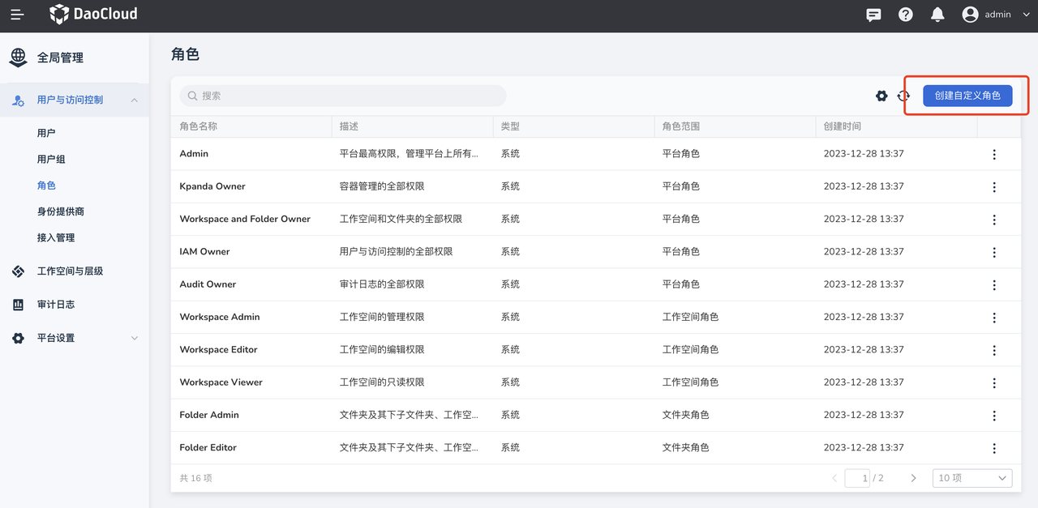The height and width of the screenshot is (508, 1038).
Task: Open the page size dropdown
Action: point(972,478)
